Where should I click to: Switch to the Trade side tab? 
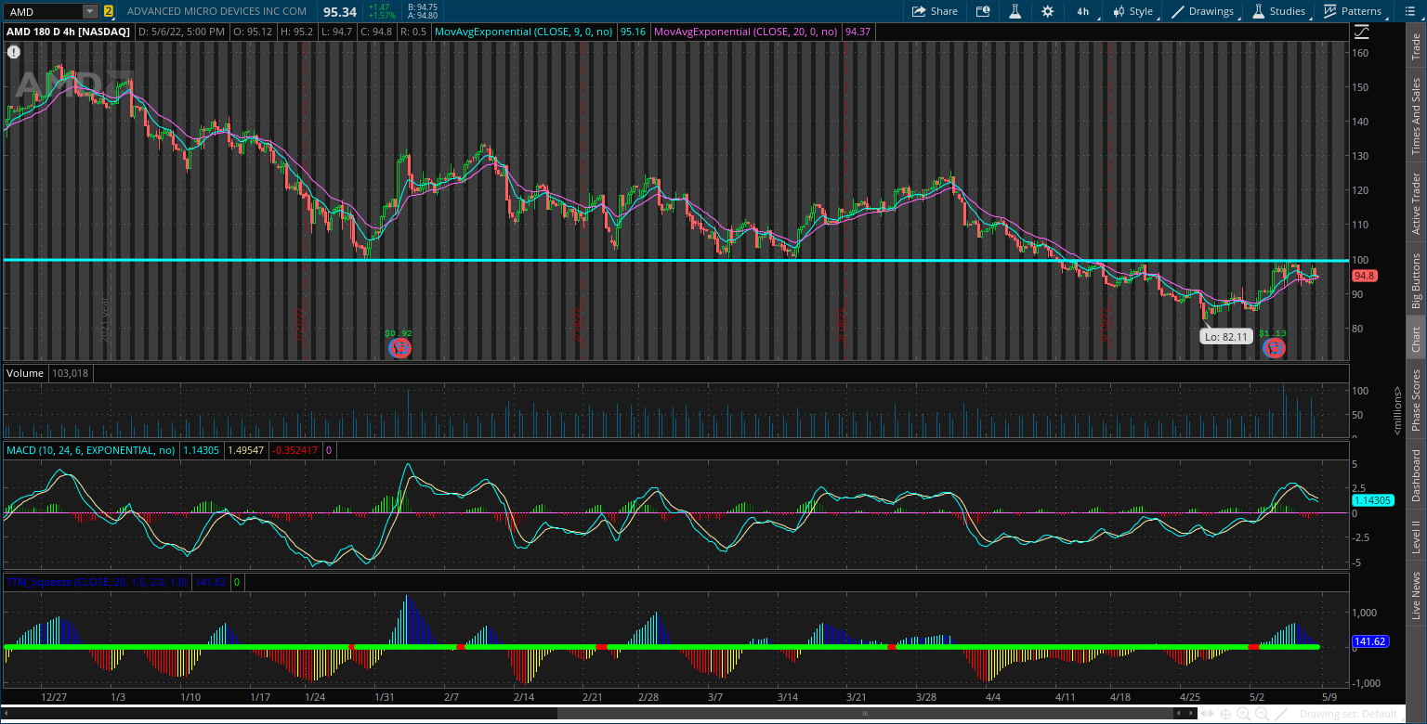(x=1415, y=46)
